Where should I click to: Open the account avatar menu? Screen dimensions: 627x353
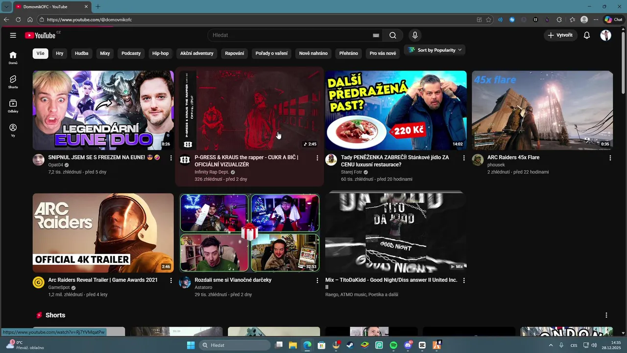606,35
